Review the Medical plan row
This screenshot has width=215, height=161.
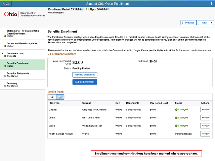point(205,110)
